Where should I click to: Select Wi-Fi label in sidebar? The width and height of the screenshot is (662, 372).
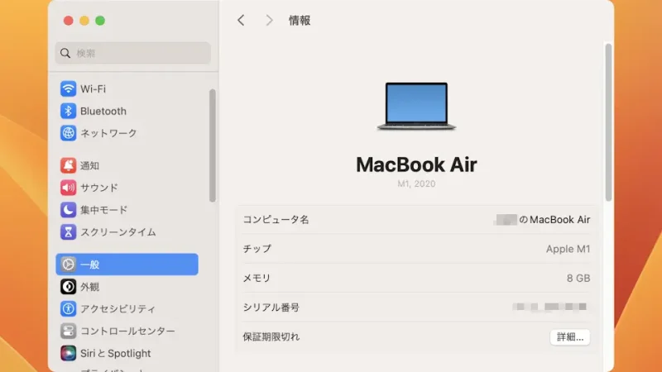(93, 89)
